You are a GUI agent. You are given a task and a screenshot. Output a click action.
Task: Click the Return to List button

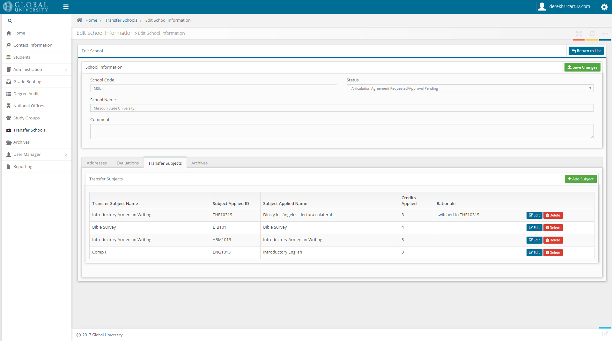click(586, 51)
